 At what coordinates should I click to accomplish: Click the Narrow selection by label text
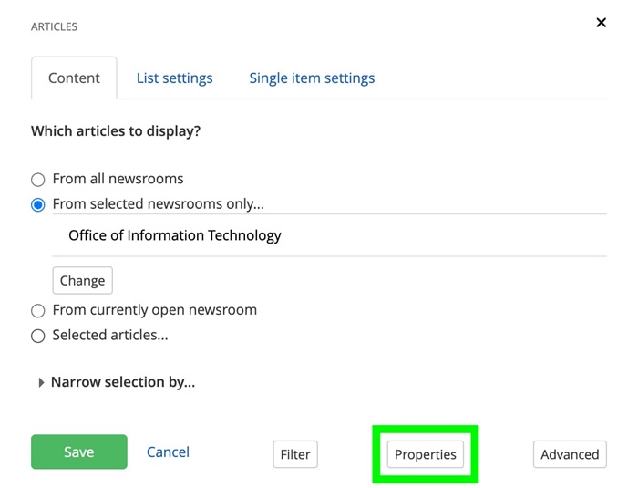coord(123,382)
